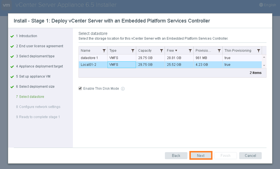Toggle sort order on the Free column
The image size is (280, 169).
pyautogui.click(x=176, y=51)
